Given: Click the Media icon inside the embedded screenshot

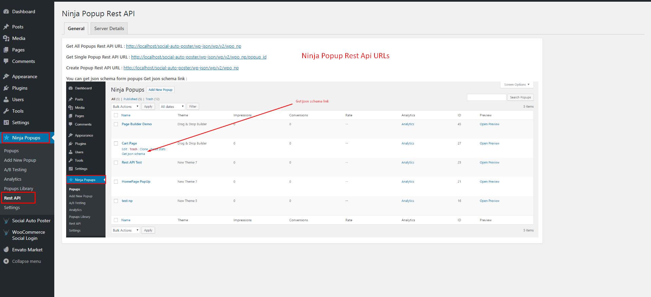Looking at the screenshot, I should pyautogui.click(x=71, y=108).
